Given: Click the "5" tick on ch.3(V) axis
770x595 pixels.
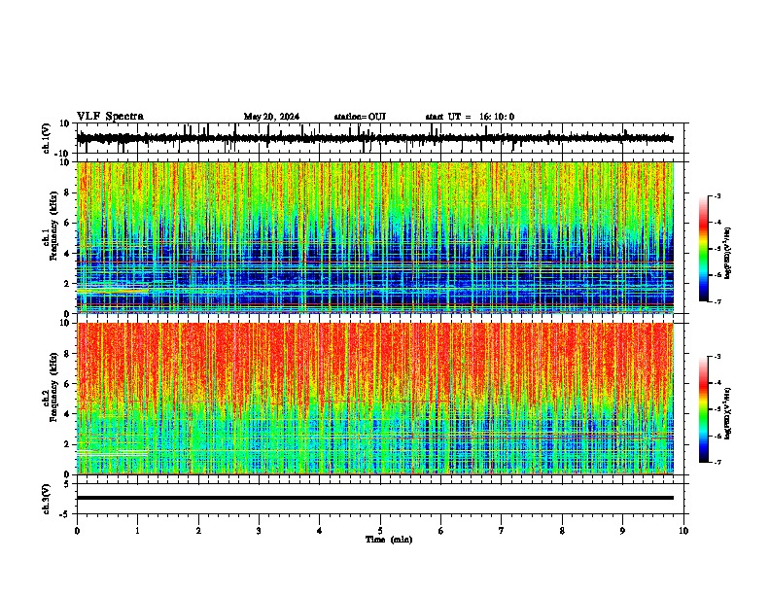Looking at the screenshot, I should pos(67,484).
